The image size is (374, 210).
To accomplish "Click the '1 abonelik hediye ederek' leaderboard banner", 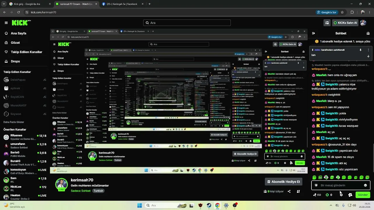I will click(x=342, y=41).
